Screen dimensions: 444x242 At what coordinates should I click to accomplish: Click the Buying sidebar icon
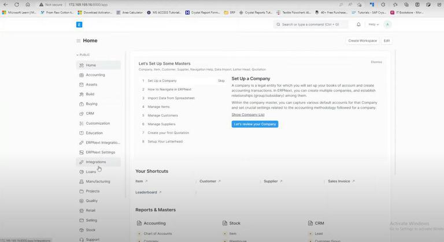click(82, 104)
